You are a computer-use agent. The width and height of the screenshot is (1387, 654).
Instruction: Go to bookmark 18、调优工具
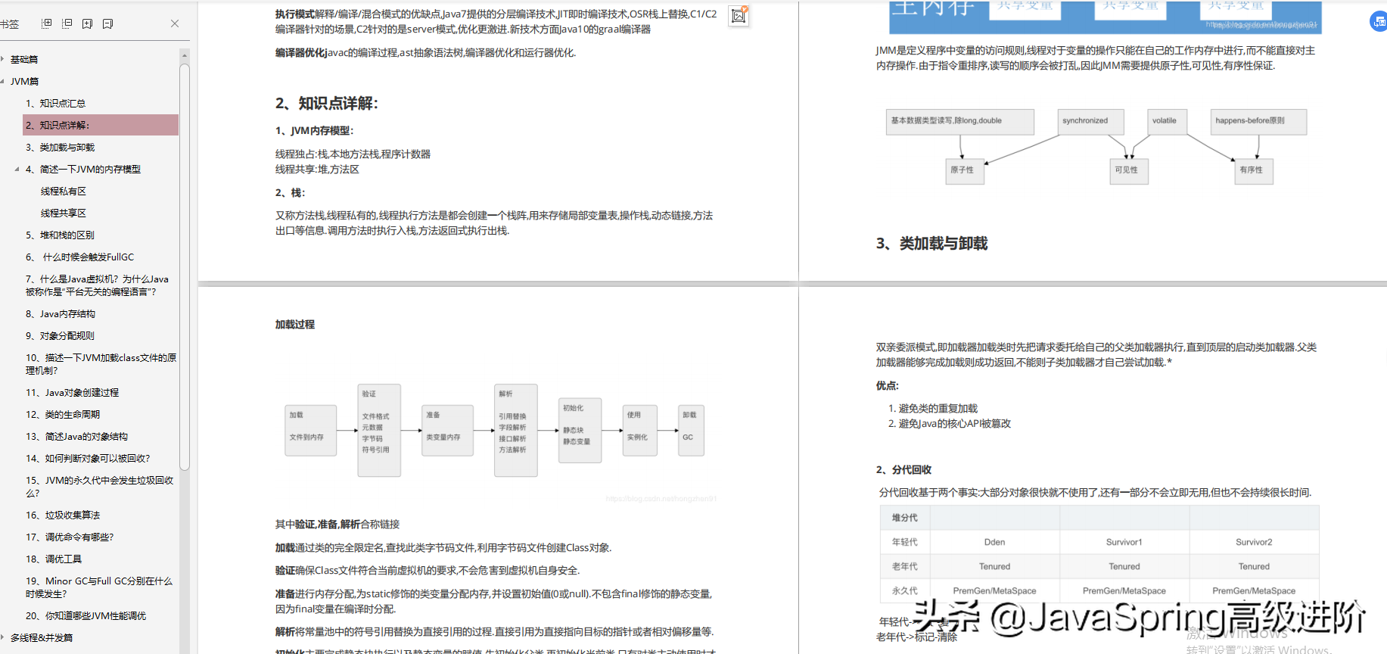coord(54,559)
